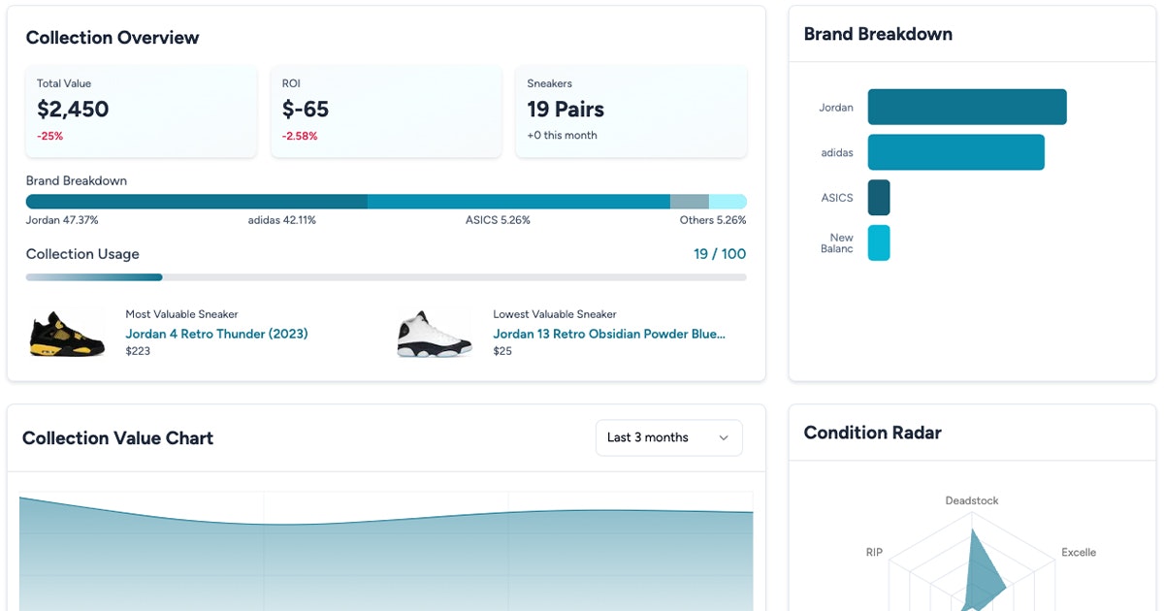Click the Collection Value Chart heading
1164x611 pixels.
(117, 438)
